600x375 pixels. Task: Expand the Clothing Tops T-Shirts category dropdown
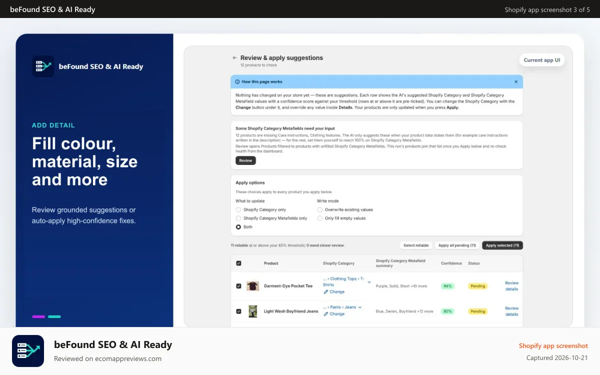[369, 282]
